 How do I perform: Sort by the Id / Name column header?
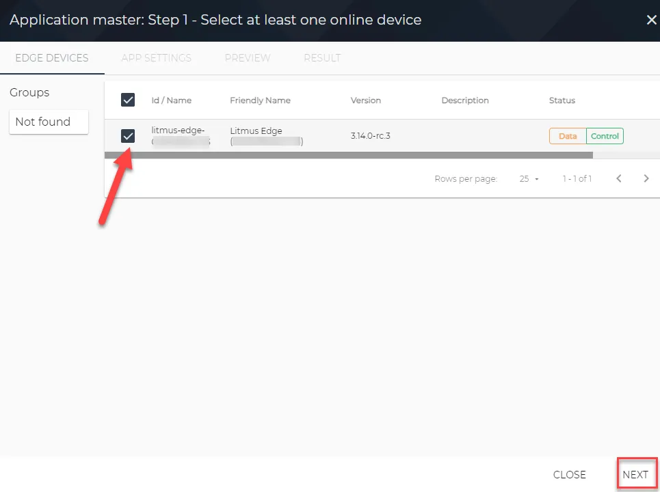coord(171,100)
